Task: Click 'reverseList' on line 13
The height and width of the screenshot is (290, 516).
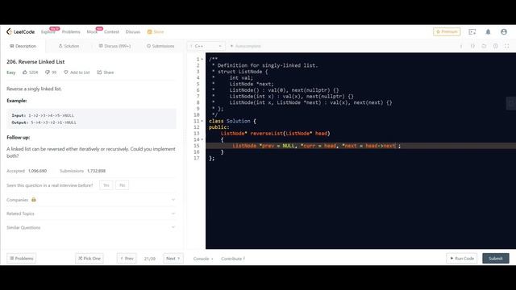Action: [x=266, y=133]
